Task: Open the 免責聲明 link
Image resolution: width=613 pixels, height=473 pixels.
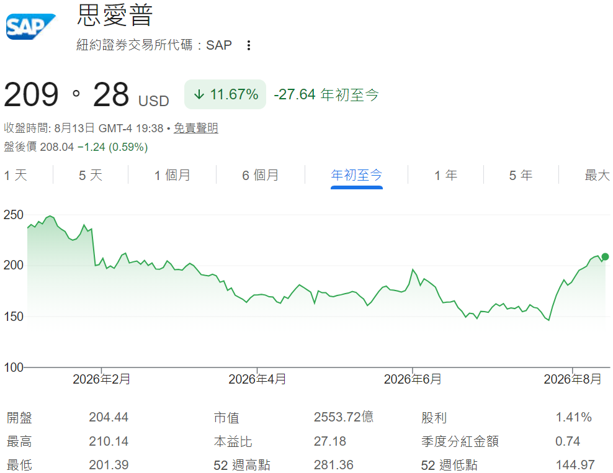Action: (x=196, y=128)
